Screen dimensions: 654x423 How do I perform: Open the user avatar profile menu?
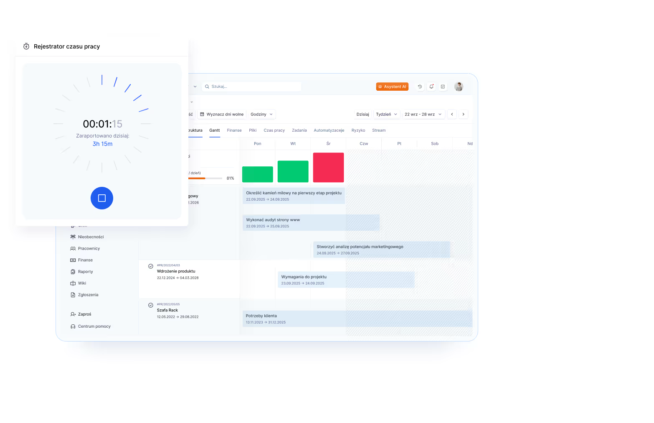tap(459, 87)
